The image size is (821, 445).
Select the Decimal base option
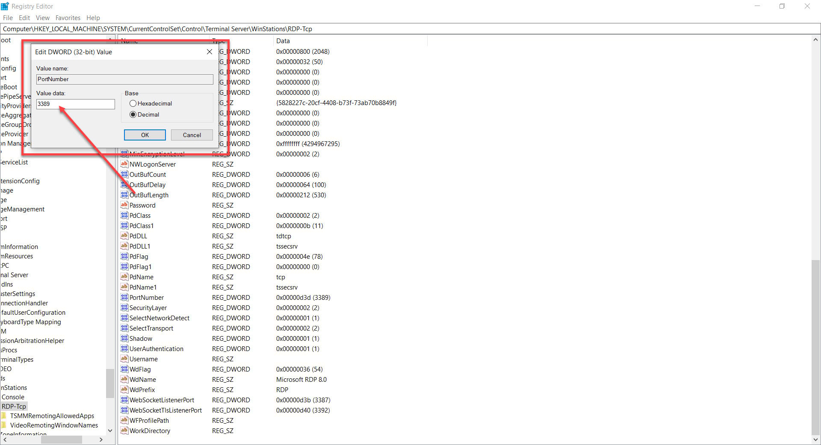133,114
